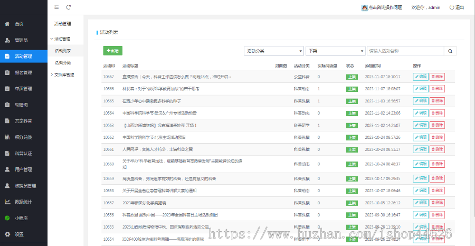Click the document icon beside 活动管理 in sidebar

pyautogui.click(x=7, y=56)
